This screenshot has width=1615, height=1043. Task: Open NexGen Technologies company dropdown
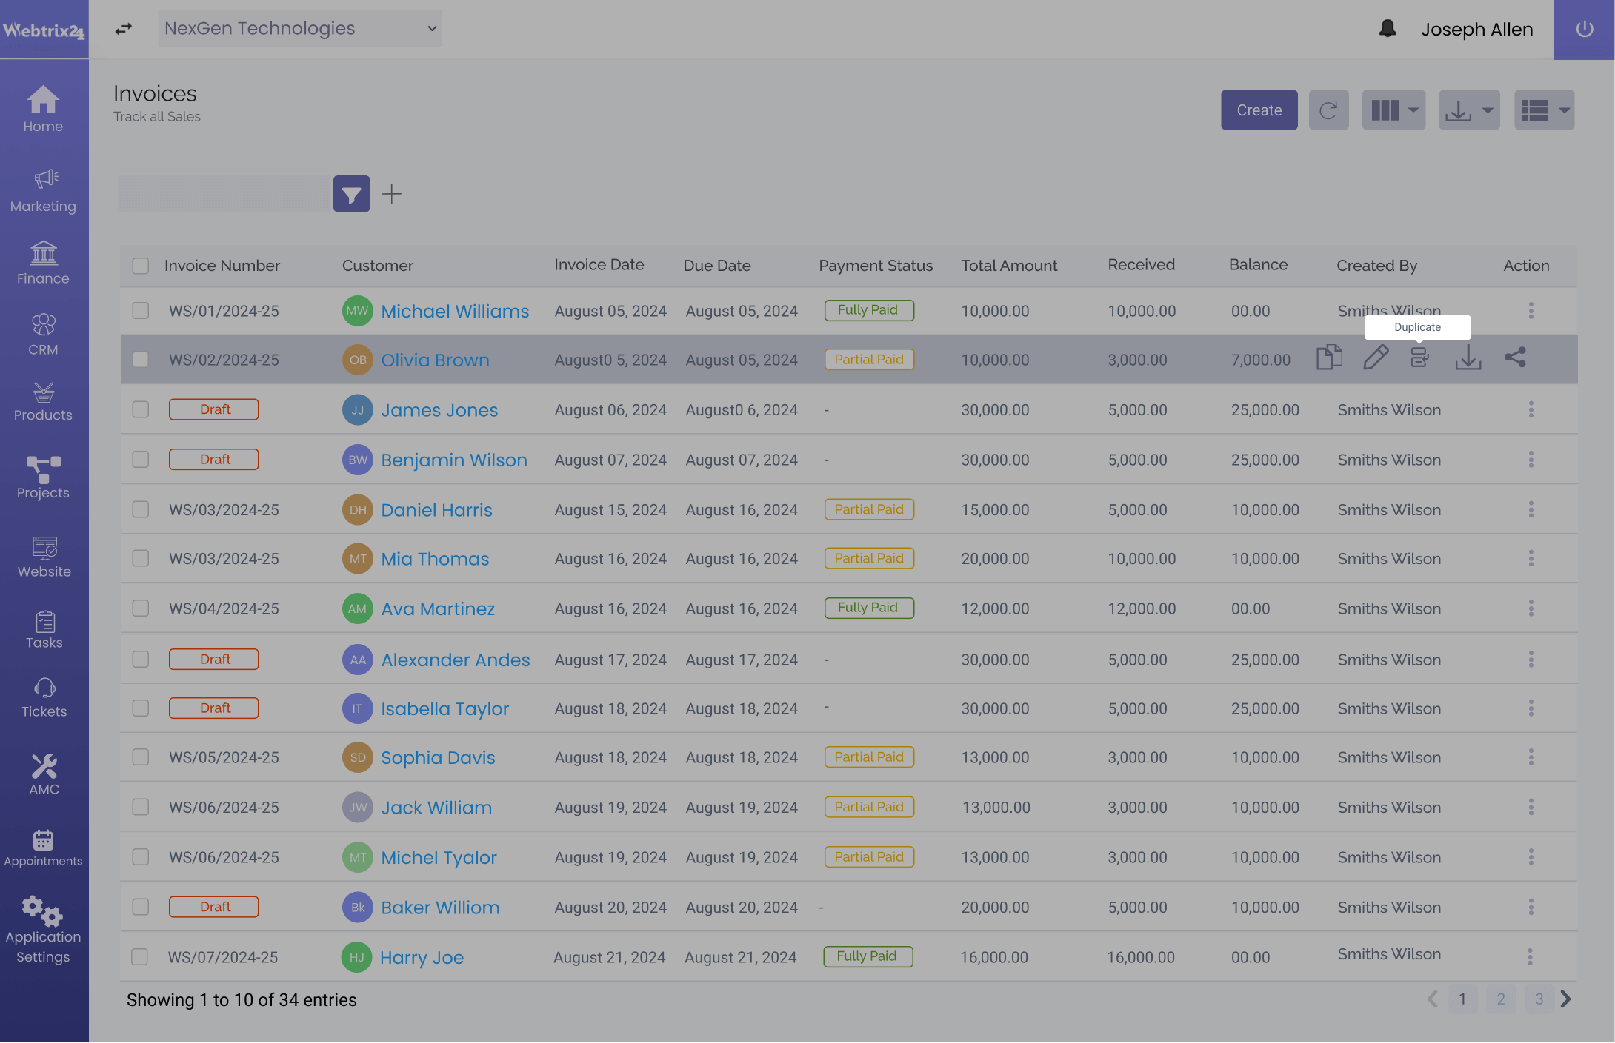(300, 28)
